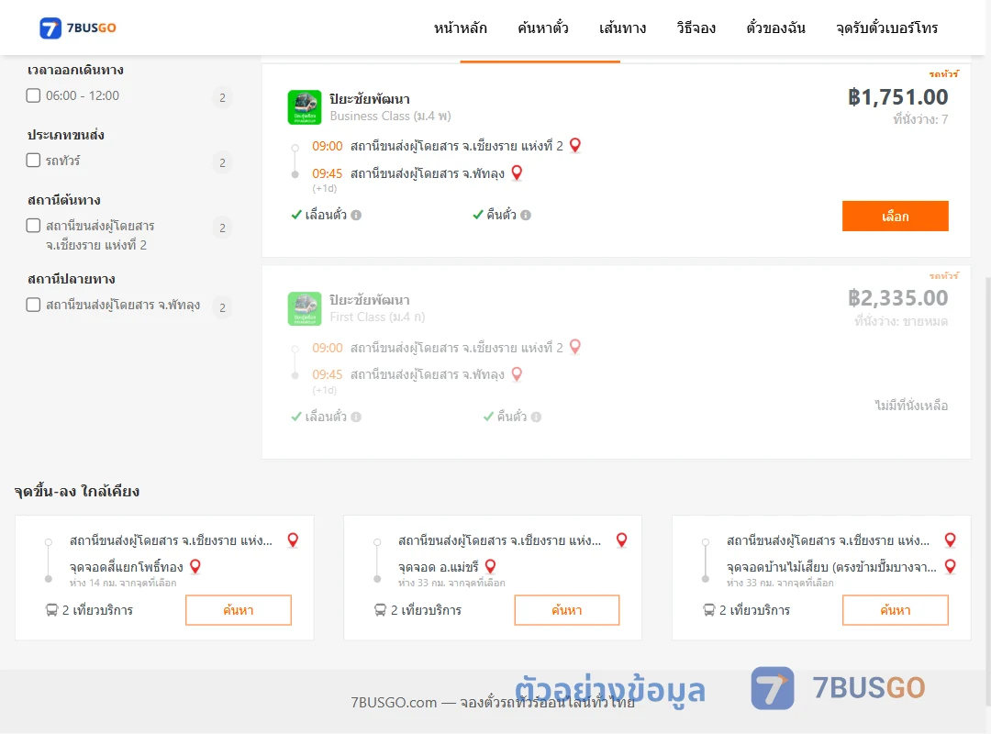The height and width of the screenshot is (734, 991).
Task: Click the 7BUSGO.com footer text
Action: tap(493, 703)
